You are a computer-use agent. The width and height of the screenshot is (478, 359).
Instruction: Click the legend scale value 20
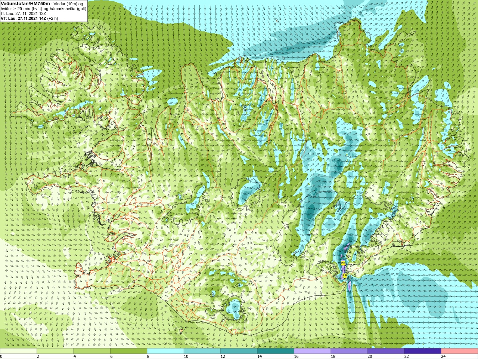point(370,356)
